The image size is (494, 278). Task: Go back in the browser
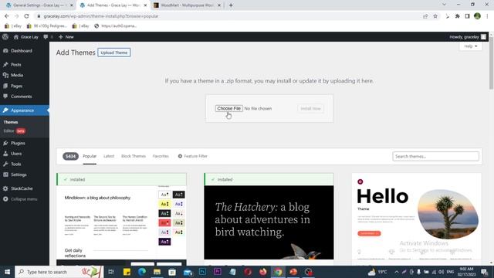point(7,16)
